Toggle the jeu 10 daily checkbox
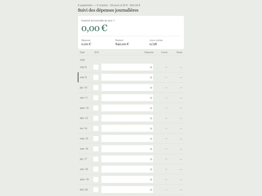Image resolution: width=262 pixels, height=196 pixels. tap(96, 88)
